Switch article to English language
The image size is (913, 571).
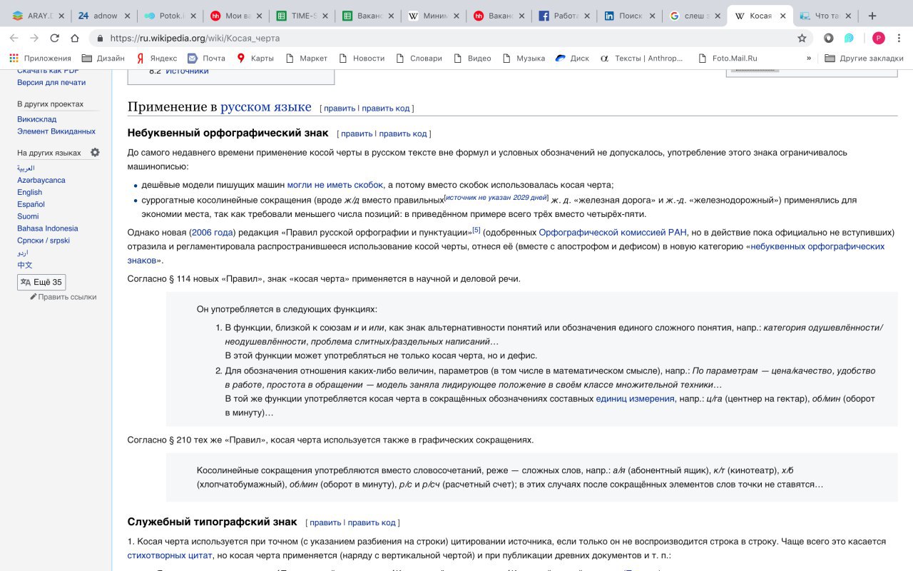[29, 192]
